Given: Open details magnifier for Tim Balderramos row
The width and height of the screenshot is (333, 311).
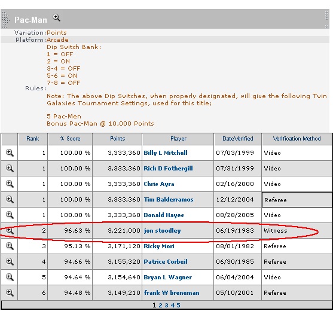Looking at the screenshot, I should pyautogui.click(x=10, y=199).
